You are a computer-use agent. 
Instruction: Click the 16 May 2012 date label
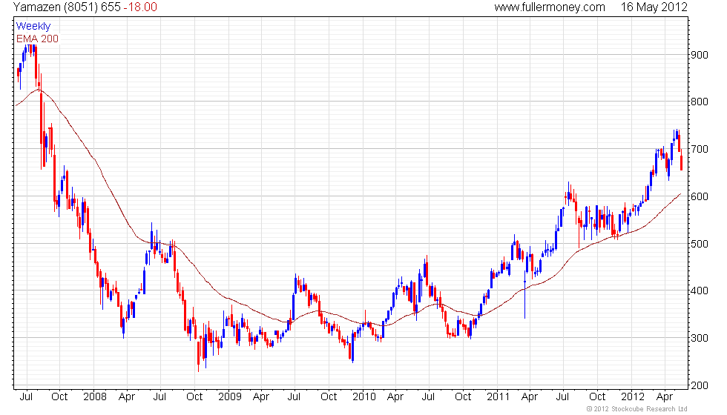(654, 7)
